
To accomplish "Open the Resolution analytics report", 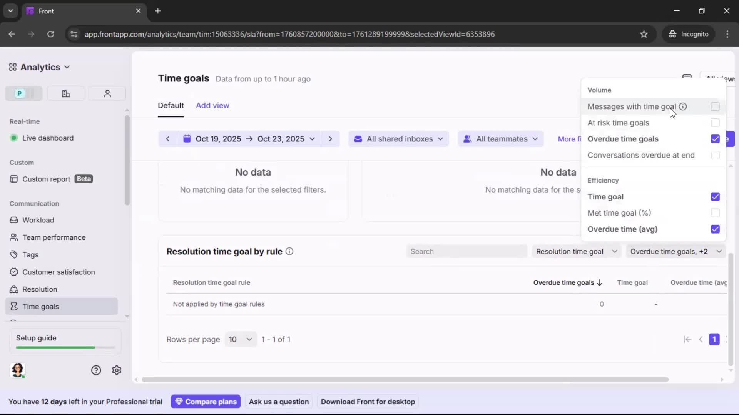I will coord(38,289).
